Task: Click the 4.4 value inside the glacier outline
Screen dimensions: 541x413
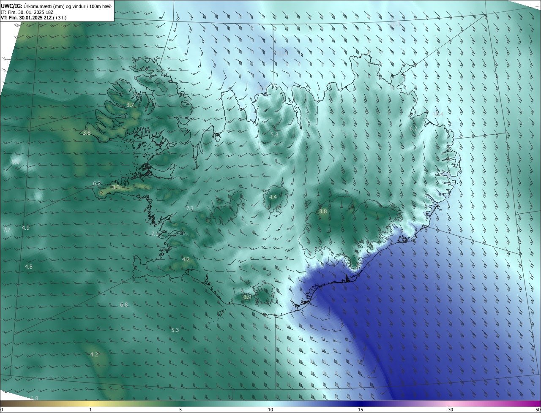Action: click(273, 197)
